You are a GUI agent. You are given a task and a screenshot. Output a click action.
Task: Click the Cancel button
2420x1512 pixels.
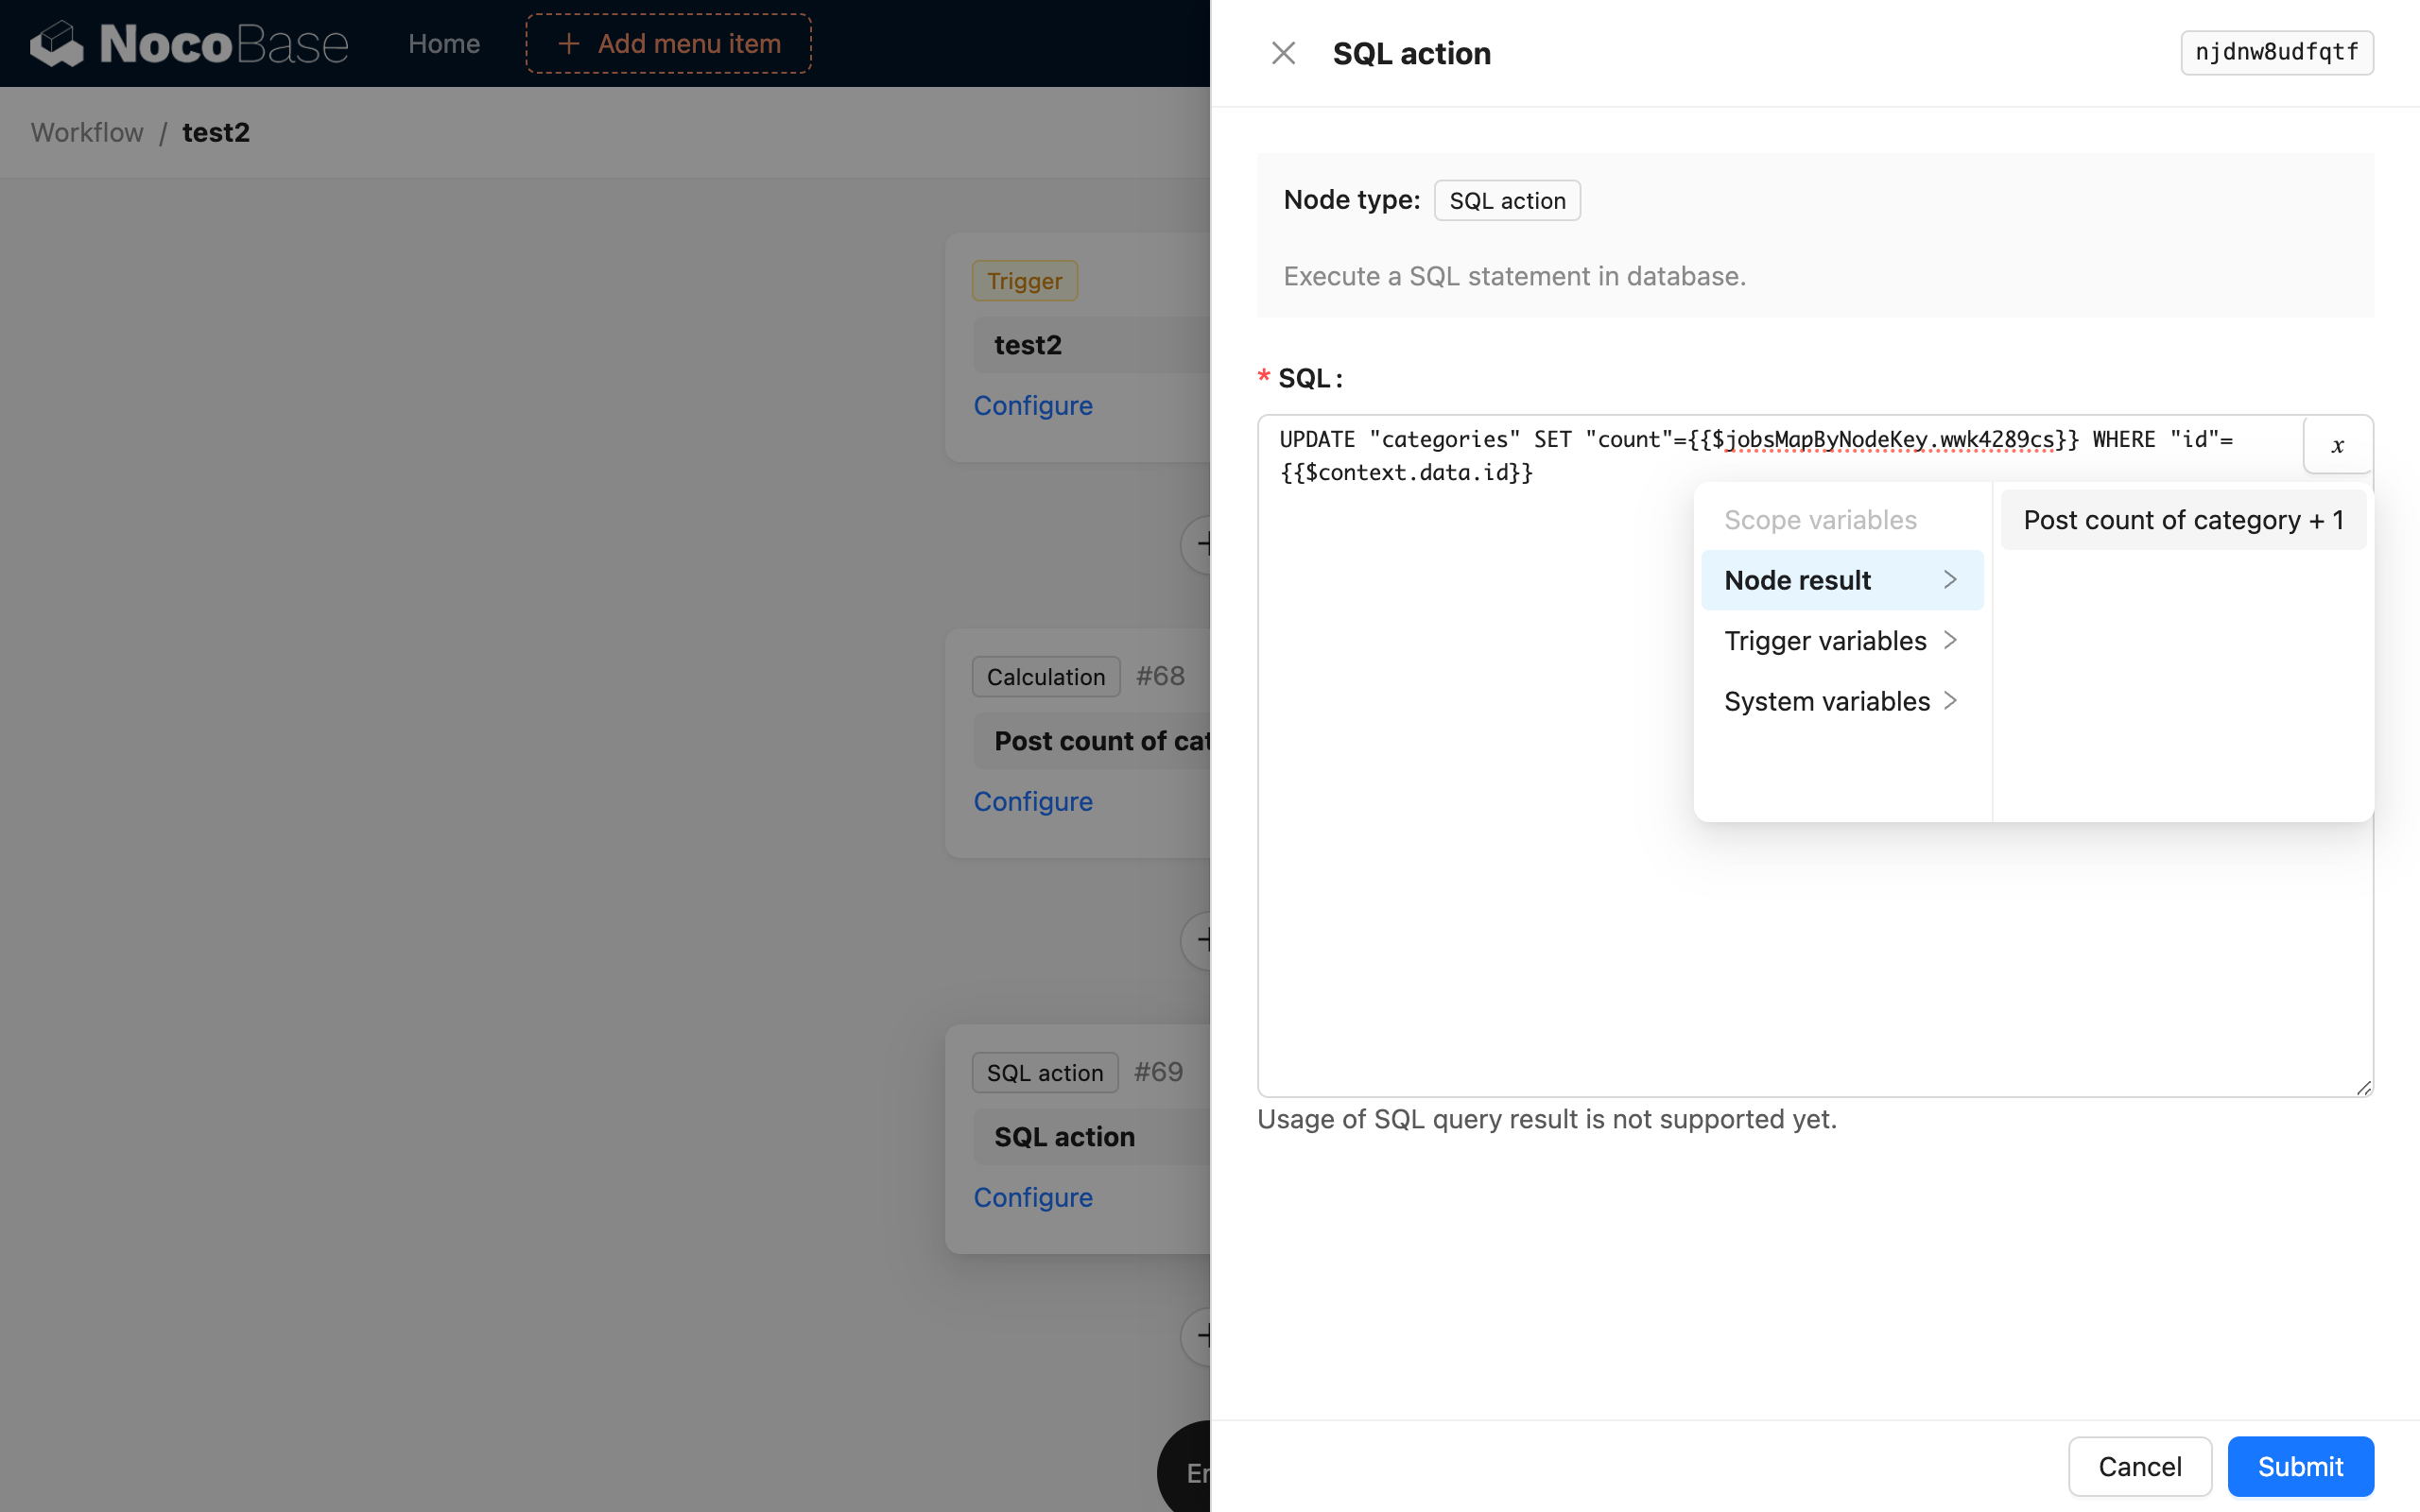pyautogui.click(x=2139, y=1466)
